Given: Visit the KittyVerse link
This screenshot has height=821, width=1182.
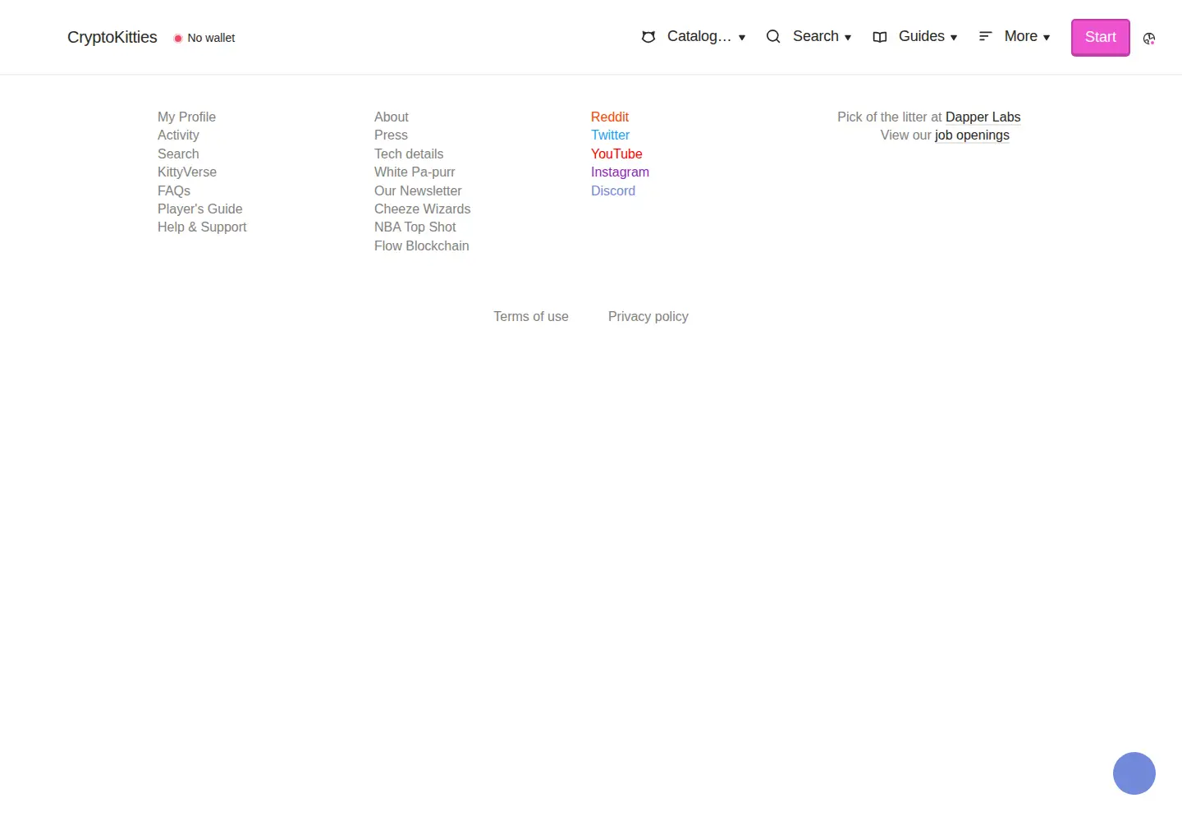Looking at the screenshot, I should coord(187,172).
